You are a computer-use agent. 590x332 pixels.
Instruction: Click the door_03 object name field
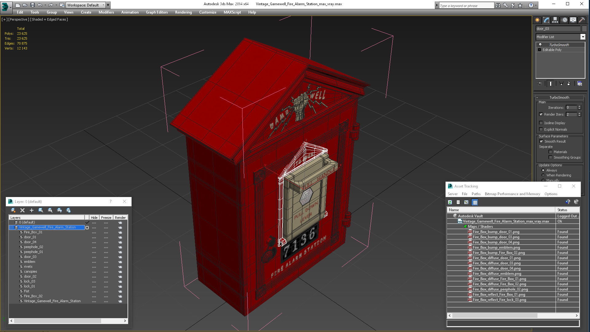point(558,29)
